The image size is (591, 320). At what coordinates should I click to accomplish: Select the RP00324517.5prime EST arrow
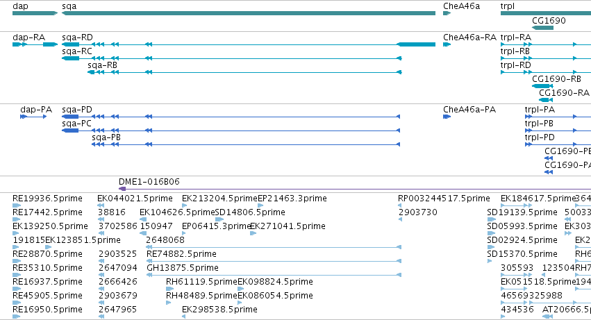tap(399, 205)
